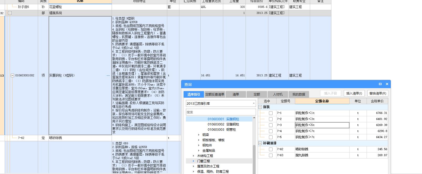
Task: Tick the checkbox for 7-2 钢柱制作<3t
Action: coord(271,119)
